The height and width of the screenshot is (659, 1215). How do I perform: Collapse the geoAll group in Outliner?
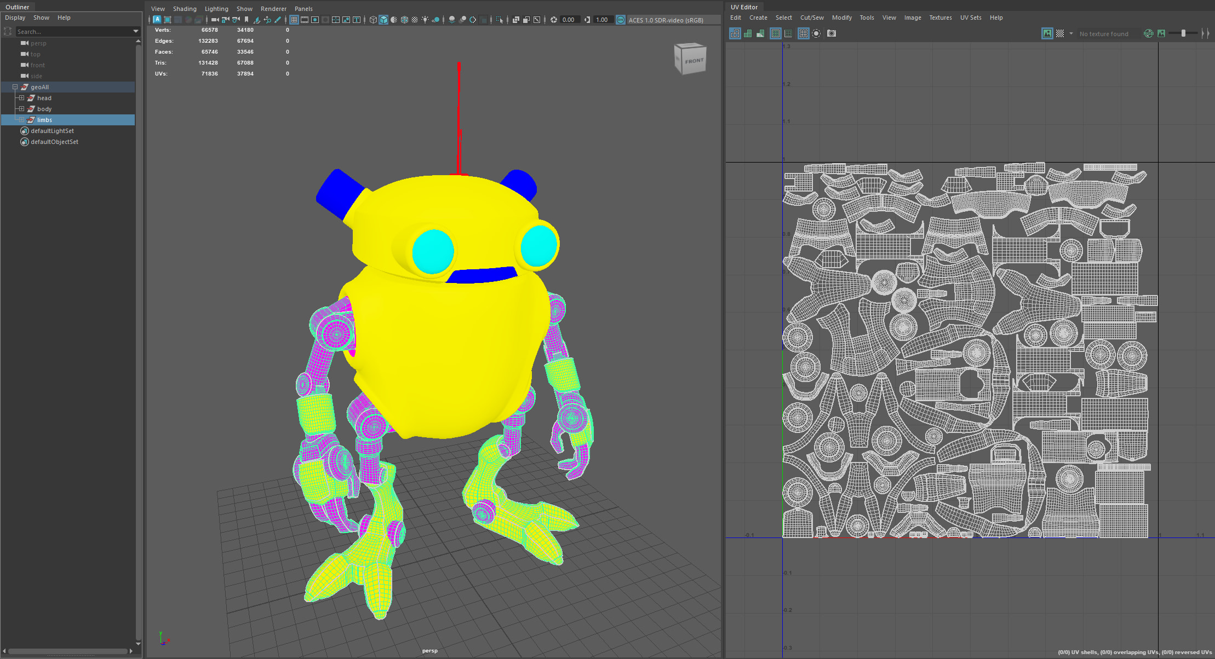point(15,87)
